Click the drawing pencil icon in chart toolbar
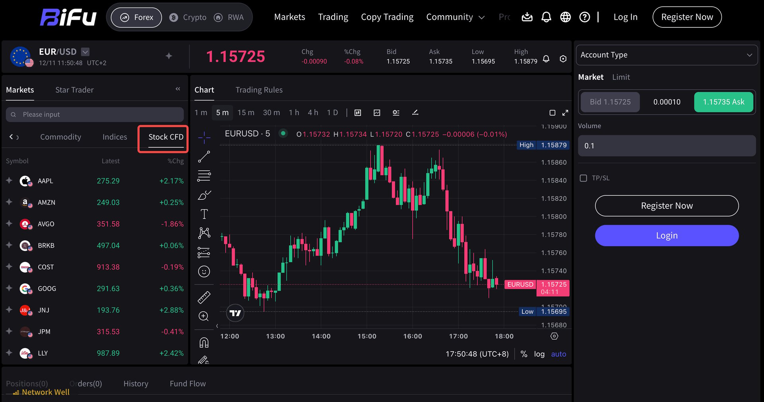Image resolution: width=764 pixels, height=402 pixels. pos(415,113)
